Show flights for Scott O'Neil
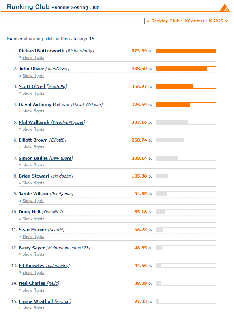 coord(33,93)
